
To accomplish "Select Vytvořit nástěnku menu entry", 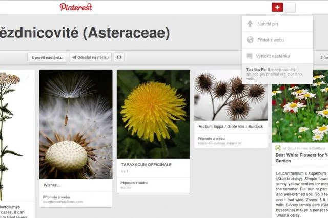I will 277,56.
